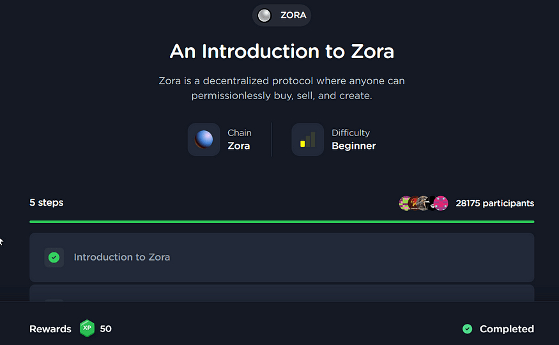Open the 28175 participants list
Screen dimensions: 559x345
pyautogui.click(x=494, y=203)
